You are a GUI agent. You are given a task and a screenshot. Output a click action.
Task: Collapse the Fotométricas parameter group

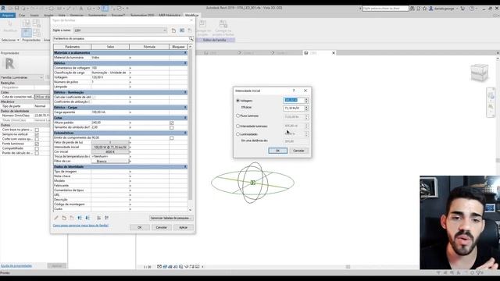coord(185,133)
